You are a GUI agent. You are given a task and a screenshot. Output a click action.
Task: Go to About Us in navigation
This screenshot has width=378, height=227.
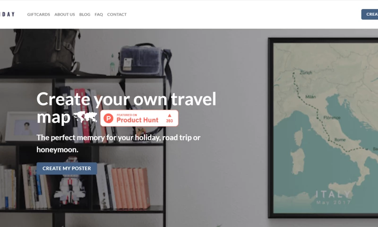tap(65, 15)
